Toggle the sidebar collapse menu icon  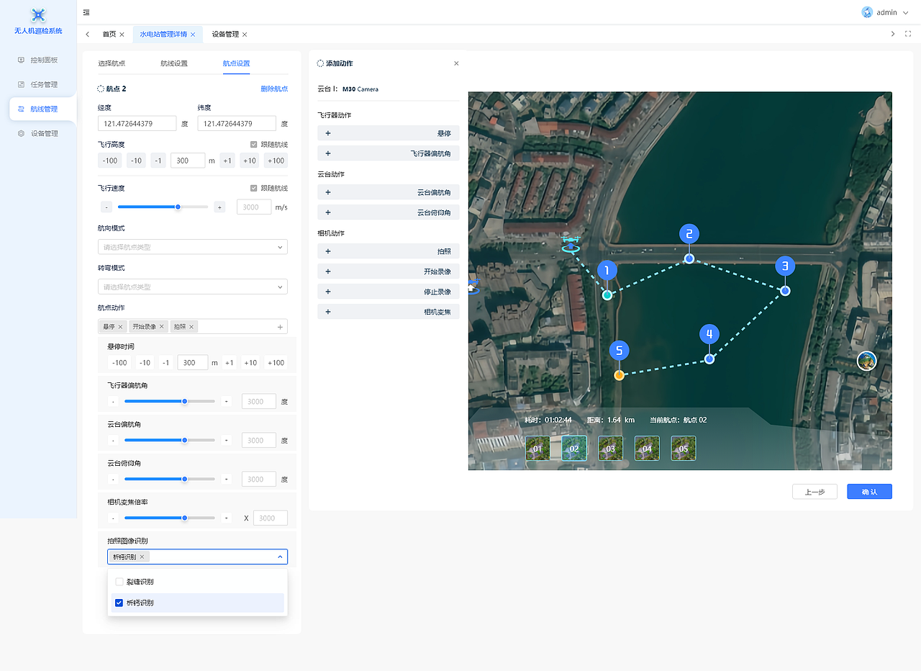point(86,12)
